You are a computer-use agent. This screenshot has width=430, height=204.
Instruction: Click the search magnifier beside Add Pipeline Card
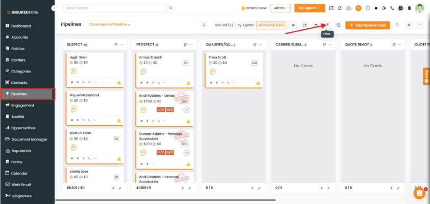397,25
